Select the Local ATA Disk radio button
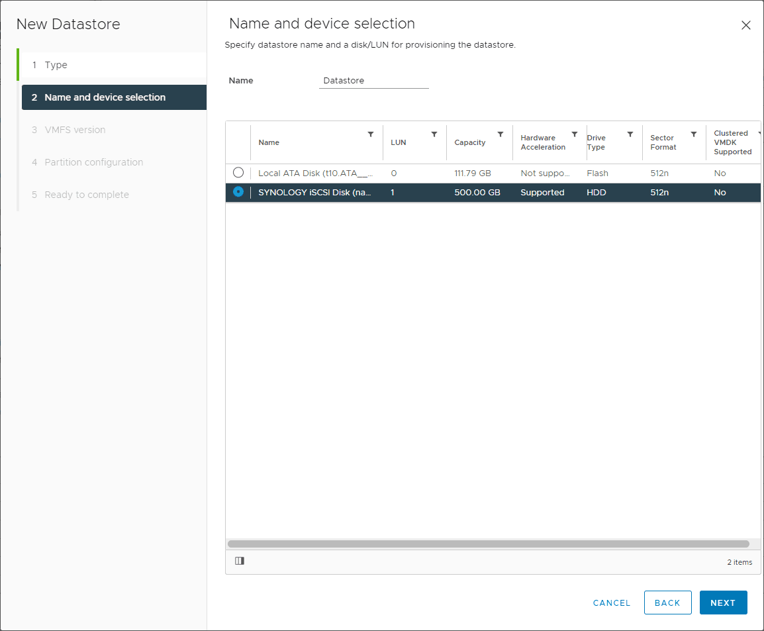764x631 pixels. [238, 173]
